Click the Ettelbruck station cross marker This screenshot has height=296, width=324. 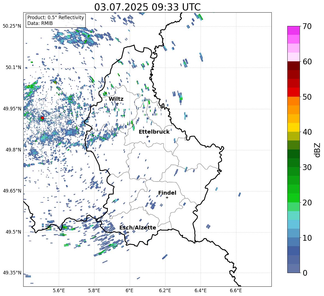(x=147, y=136)
